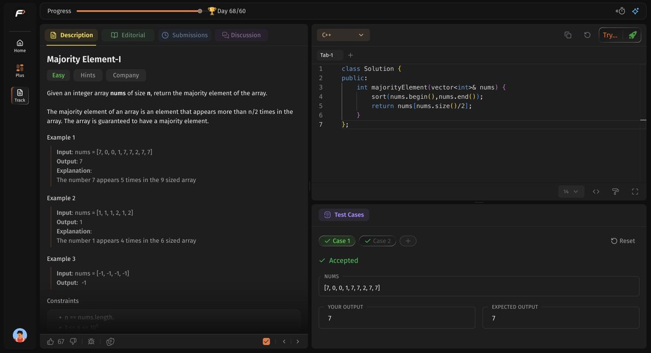Screen dimensions: 651x353
Task: Click the Easy difficulty tag
Action: tap(59, 75)
